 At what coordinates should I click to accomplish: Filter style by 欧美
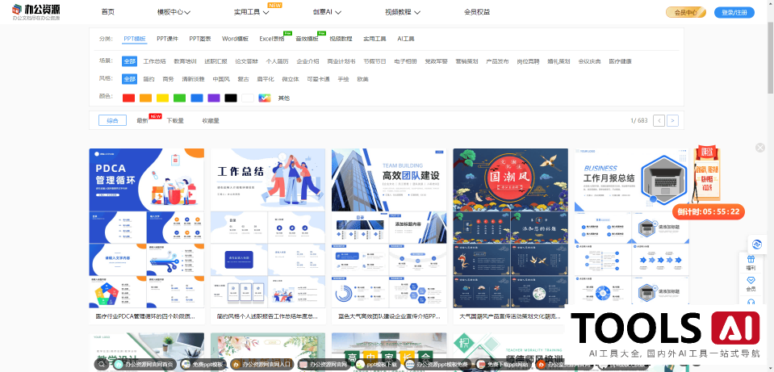362,79
